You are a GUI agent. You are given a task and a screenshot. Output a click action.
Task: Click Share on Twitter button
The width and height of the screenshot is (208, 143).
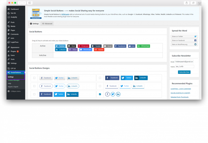[184, 36]
